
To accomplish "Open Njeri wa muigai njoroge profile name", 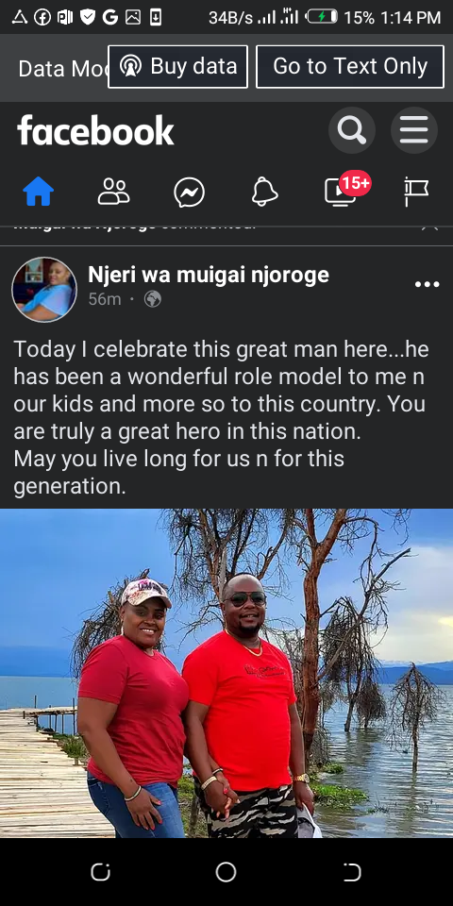I will [209, 275].
